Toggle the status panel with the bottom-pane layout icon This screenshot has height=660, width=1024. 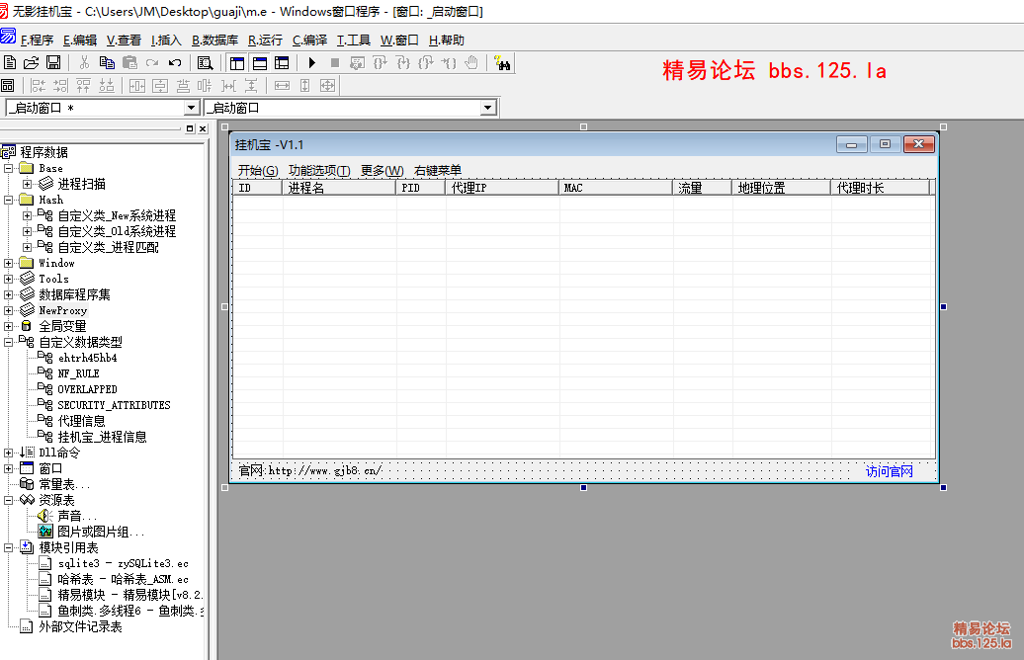click(260, 62)
